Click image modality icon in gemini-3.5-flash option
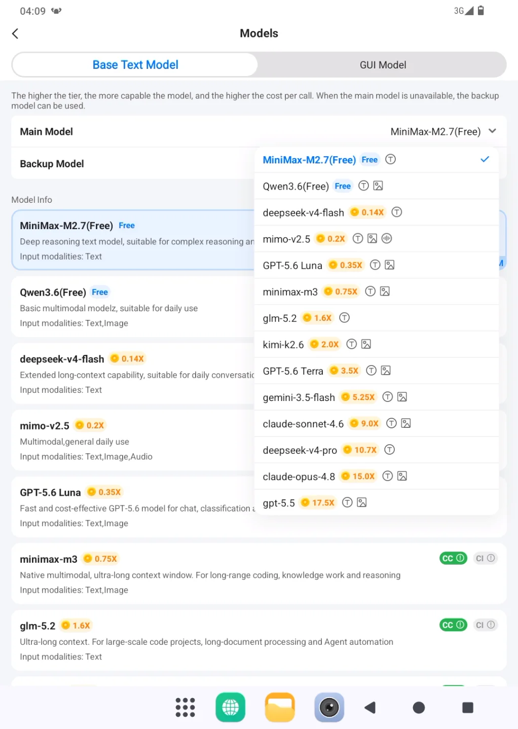 point(402,396)
